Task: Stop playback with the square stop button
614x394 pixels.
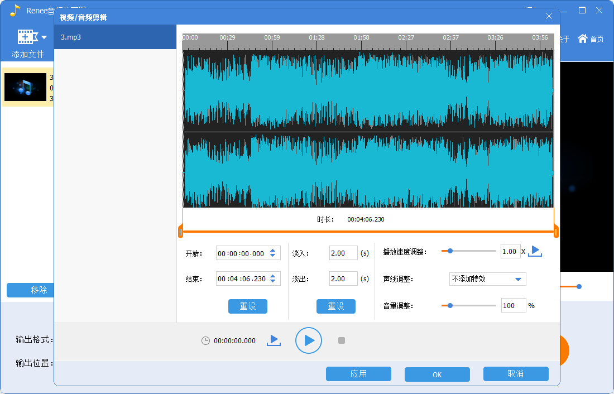Action: coord(342,340)
